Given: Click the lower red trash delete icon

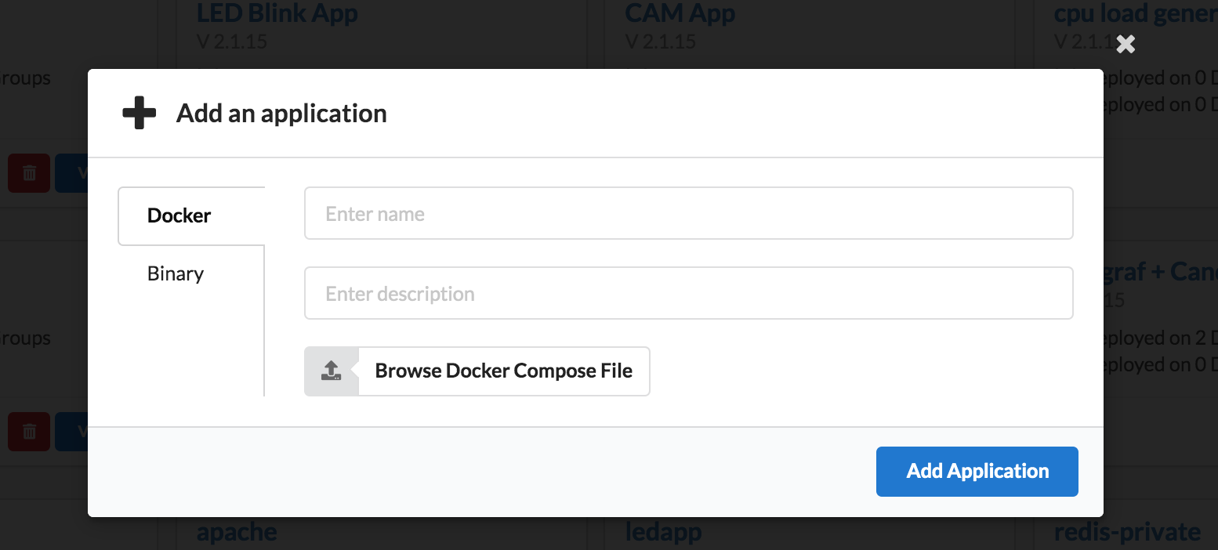Looking at the screenshot, I should click(29, 432).
